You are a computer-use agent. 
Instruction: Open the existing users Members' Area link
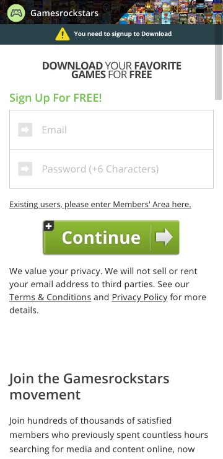[x=100, y=204]
